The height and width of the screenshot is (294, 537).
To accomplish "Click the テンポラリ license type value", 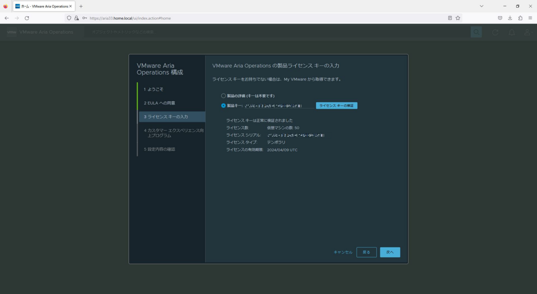I will pyautogui.click(x=276, y=143).
